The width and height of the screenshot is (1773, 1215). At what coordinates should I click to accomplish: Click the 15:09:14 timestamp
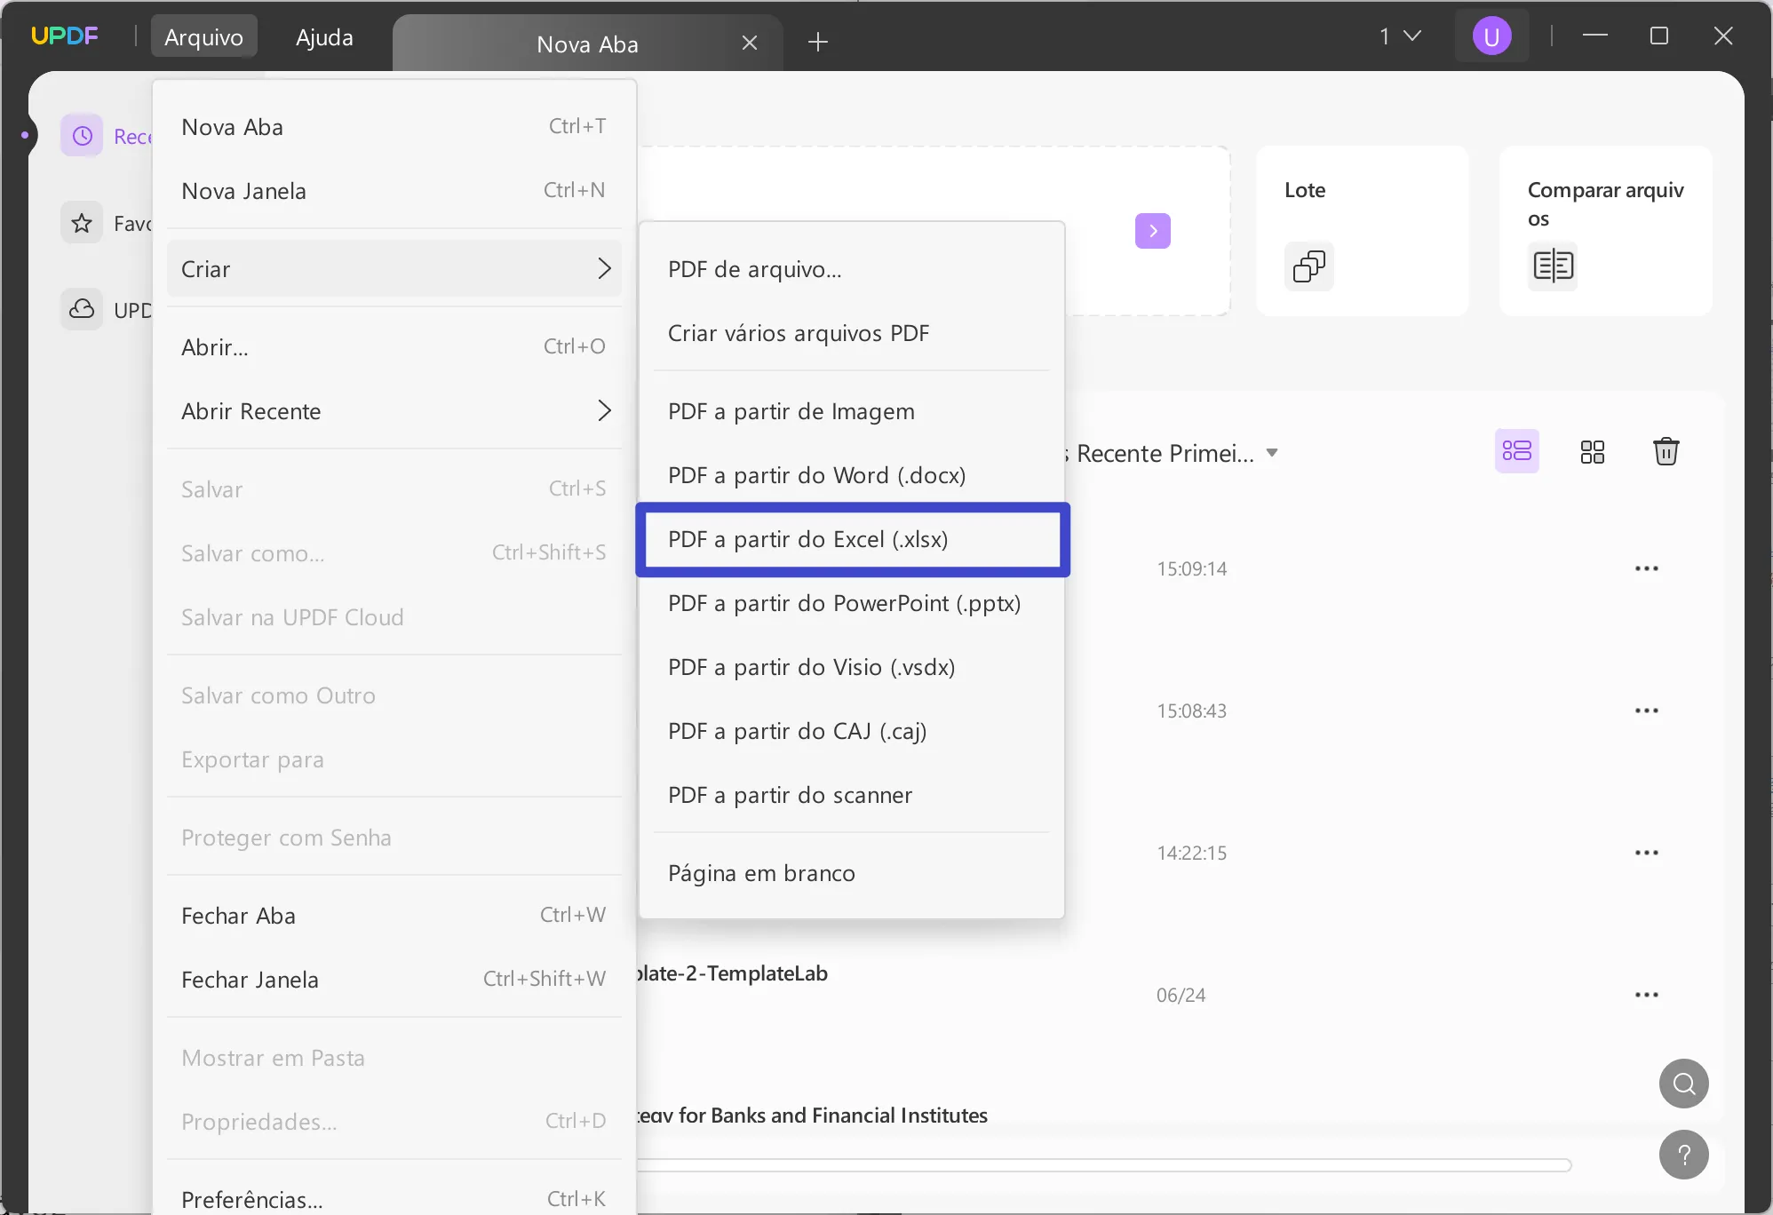pos(1191,568)
